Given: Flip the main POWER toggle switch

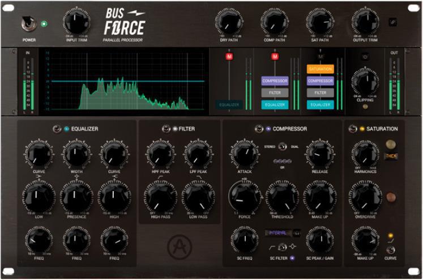Looking at the screenshot, I should pyautogui.click(x=28, y=23).
